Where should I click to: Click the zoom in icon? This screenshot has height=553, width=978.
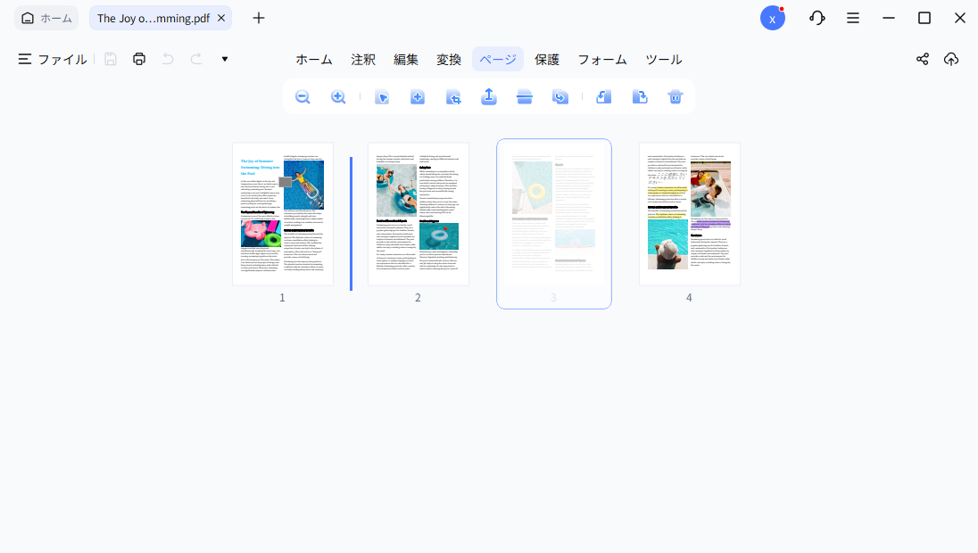[x=338, y=96]
